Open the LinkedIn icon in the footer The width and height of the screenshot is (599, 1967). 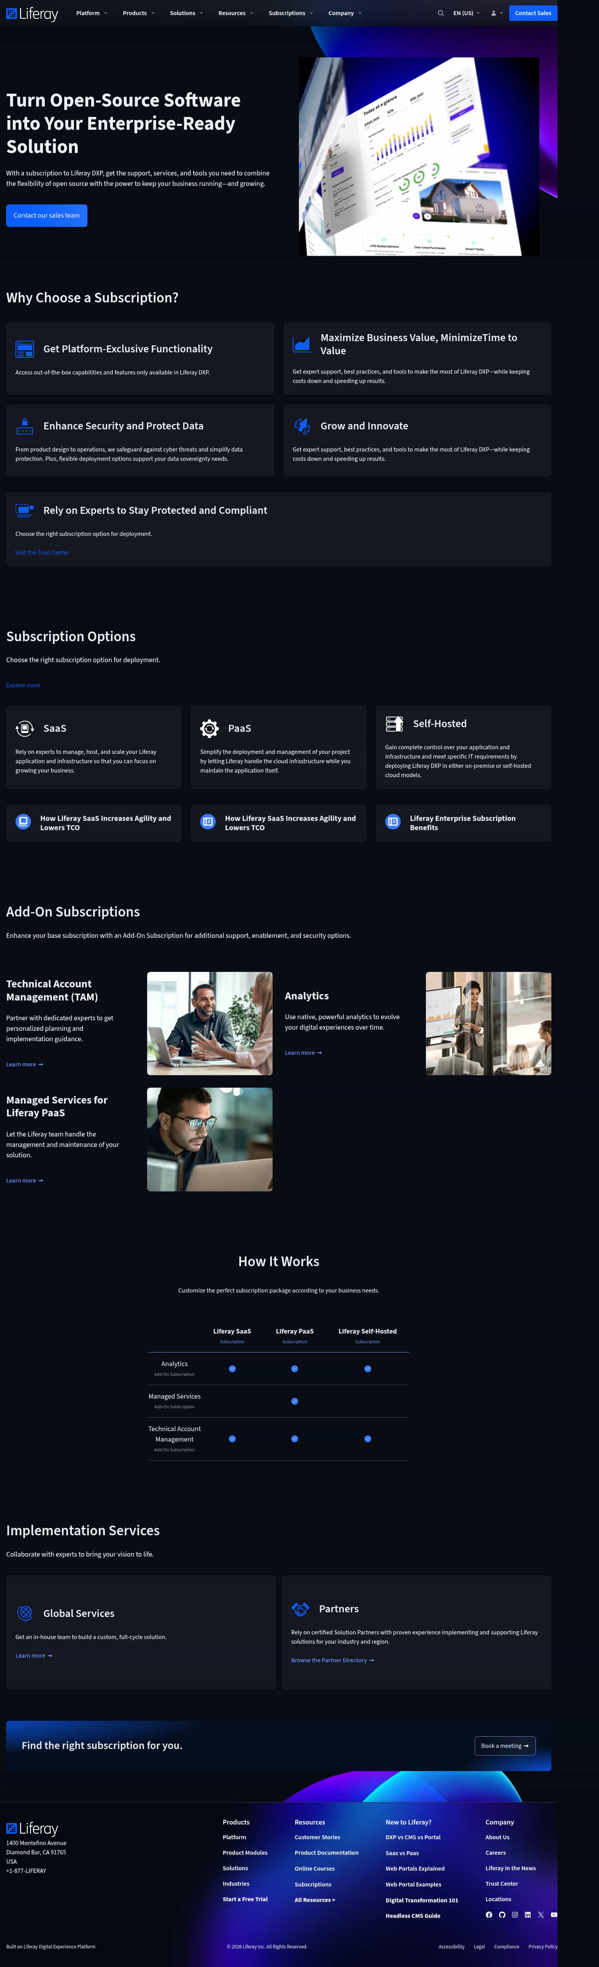click(x=527, y=1914)
